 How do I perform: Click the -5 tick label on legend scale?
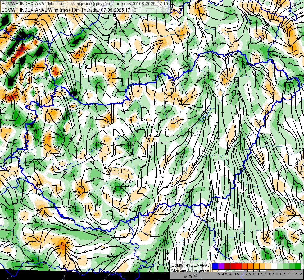pos(218,274)
